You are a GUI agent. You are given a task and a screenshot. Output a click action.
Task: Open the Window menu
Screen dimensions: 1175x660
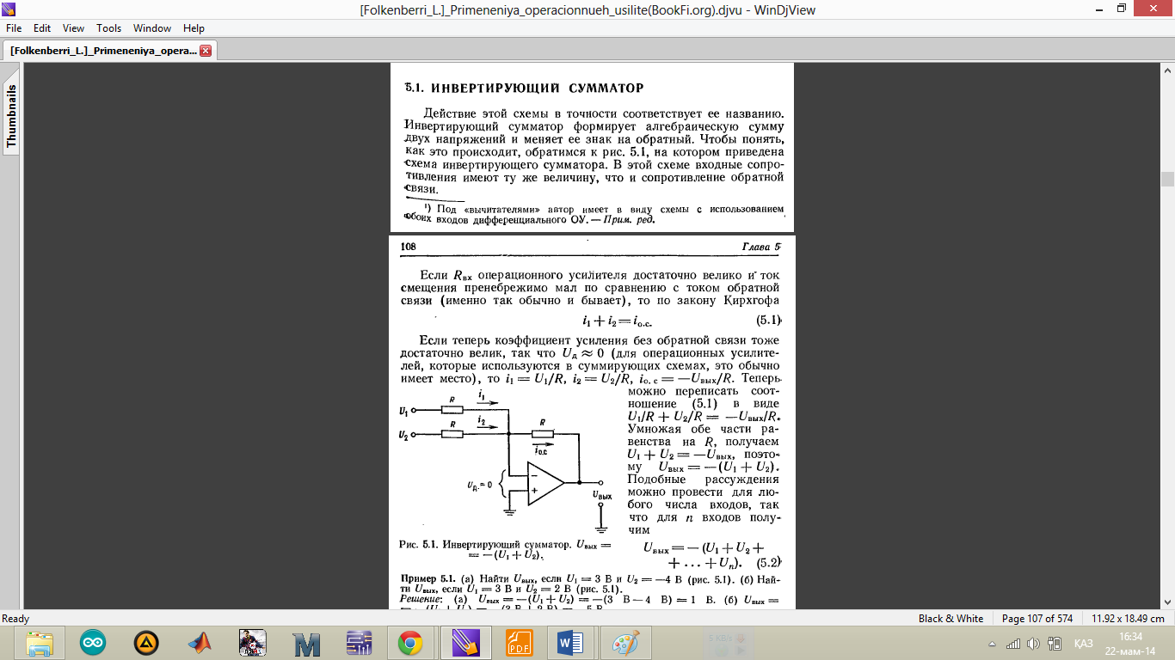click(x=151, y=28)
